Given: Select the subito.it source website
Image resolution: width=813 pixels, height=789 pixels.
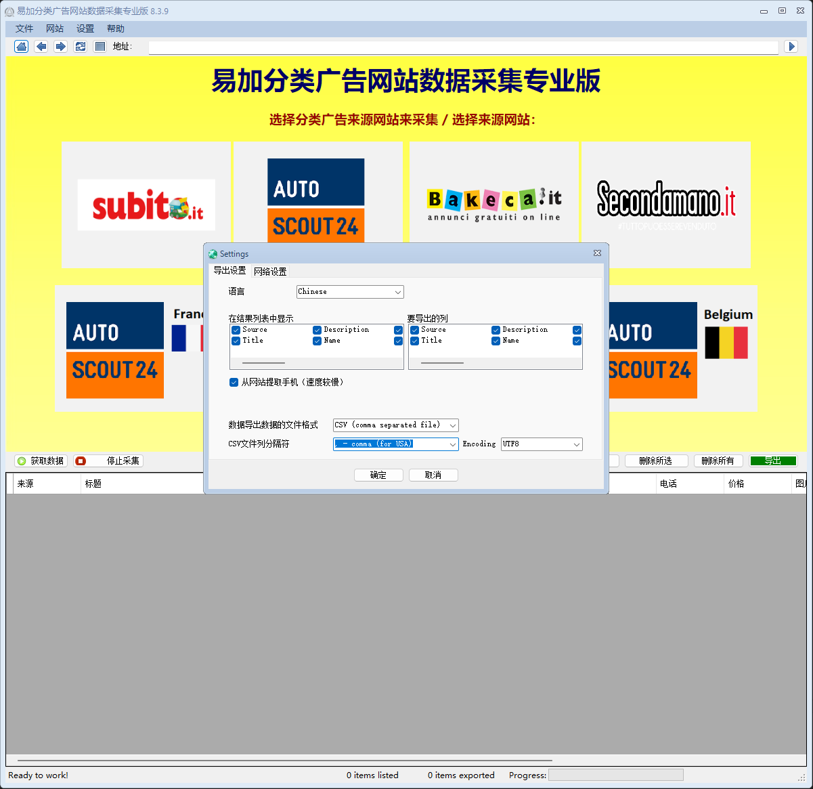Looking at the screenshot, I should 146,205.
